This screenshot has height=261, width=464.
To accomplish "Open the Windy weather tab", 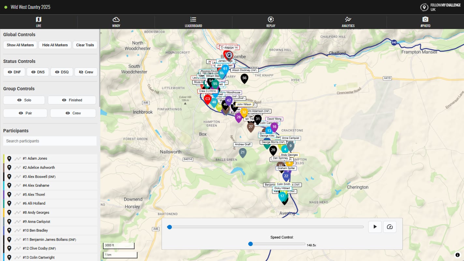I will [116, 22].
